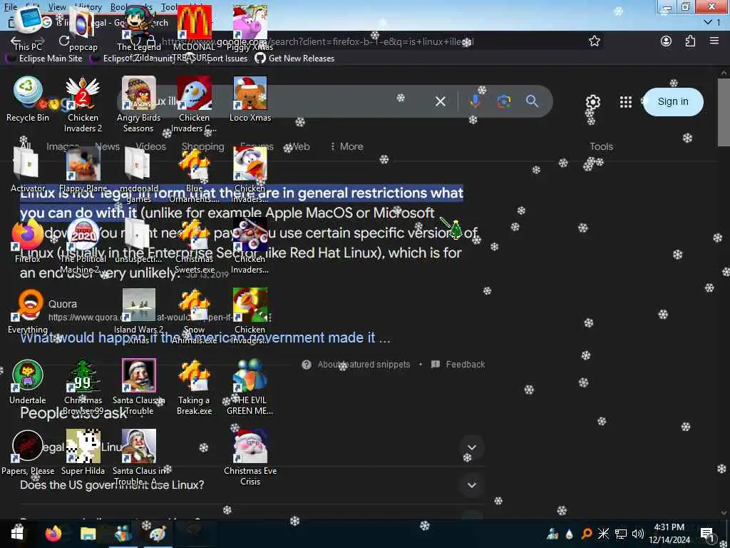730x548 pixels.
Task: Select Papers, Please desktop shortcut
Action: coord(28,452)
